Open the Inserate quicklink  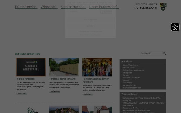tap(126, 80)
